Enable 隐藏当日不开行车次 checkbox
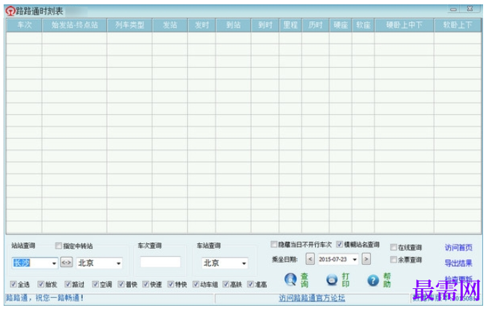This screenshot has width=494, height=313. coord(274,245)
